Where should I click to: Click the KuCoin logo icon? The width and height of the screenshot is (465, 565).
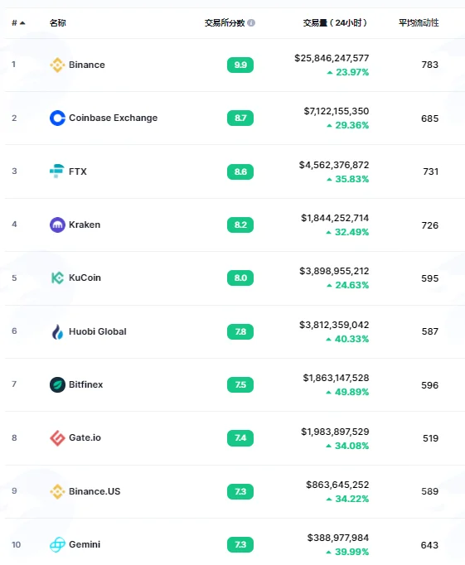57,278
